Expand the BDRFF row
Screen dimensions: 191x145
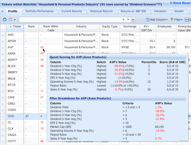[3, 60]
